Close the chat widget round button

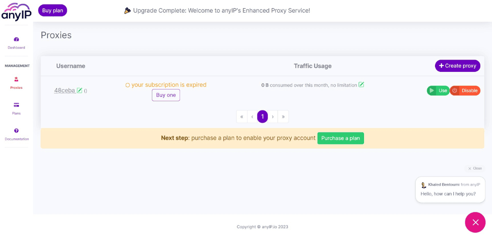pos(475,222)
